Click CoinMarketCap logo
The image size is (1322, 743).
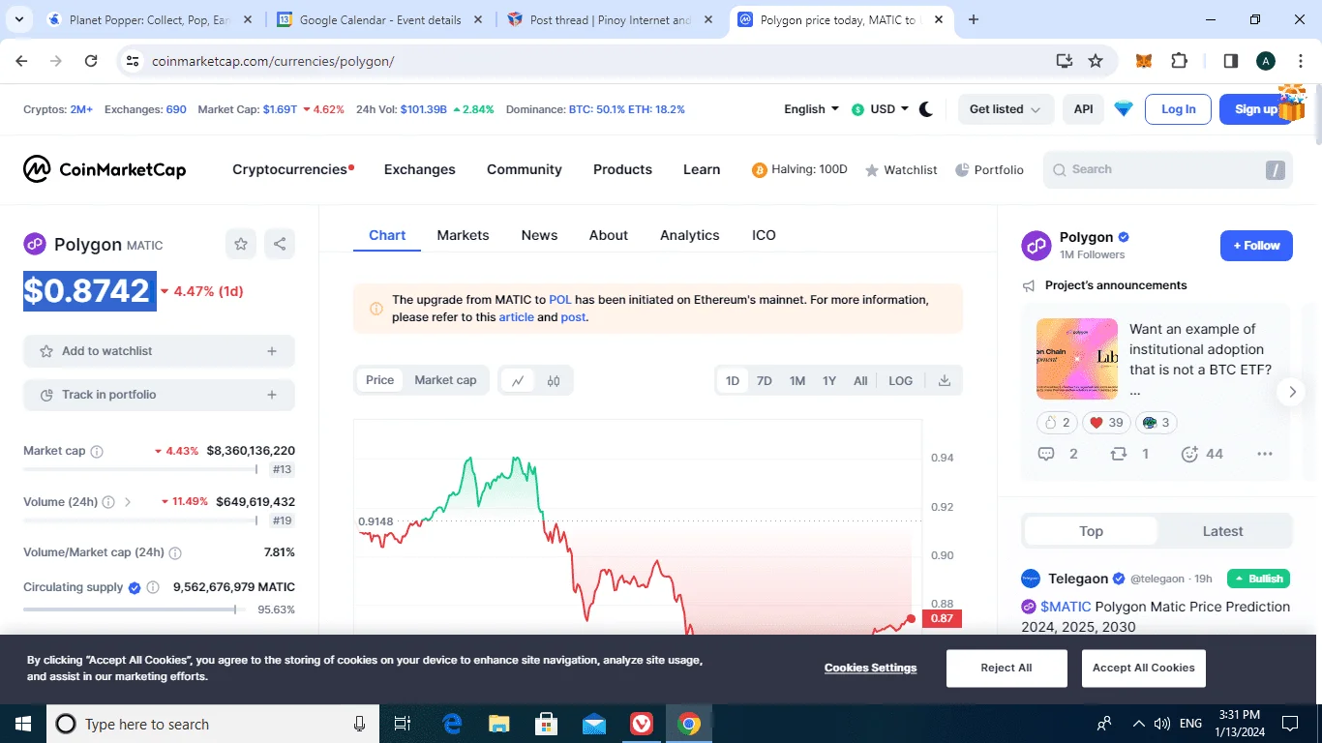[105, 169]
